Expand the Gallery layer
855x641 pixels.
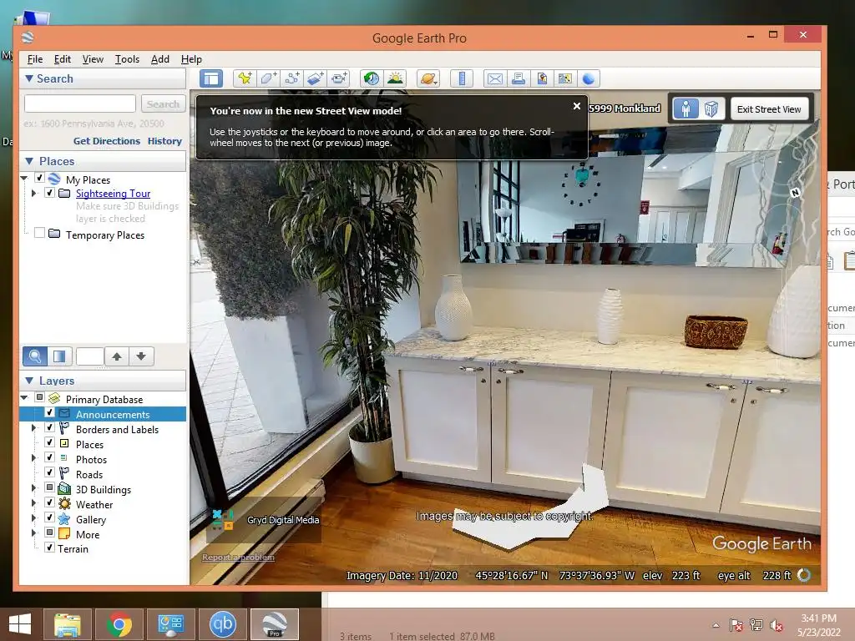click(x=33, y=517)
